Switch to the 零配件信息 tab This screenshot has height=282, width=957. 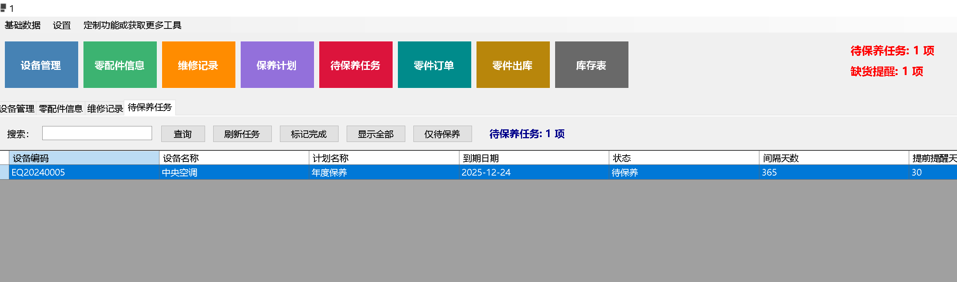click(60, 108)
